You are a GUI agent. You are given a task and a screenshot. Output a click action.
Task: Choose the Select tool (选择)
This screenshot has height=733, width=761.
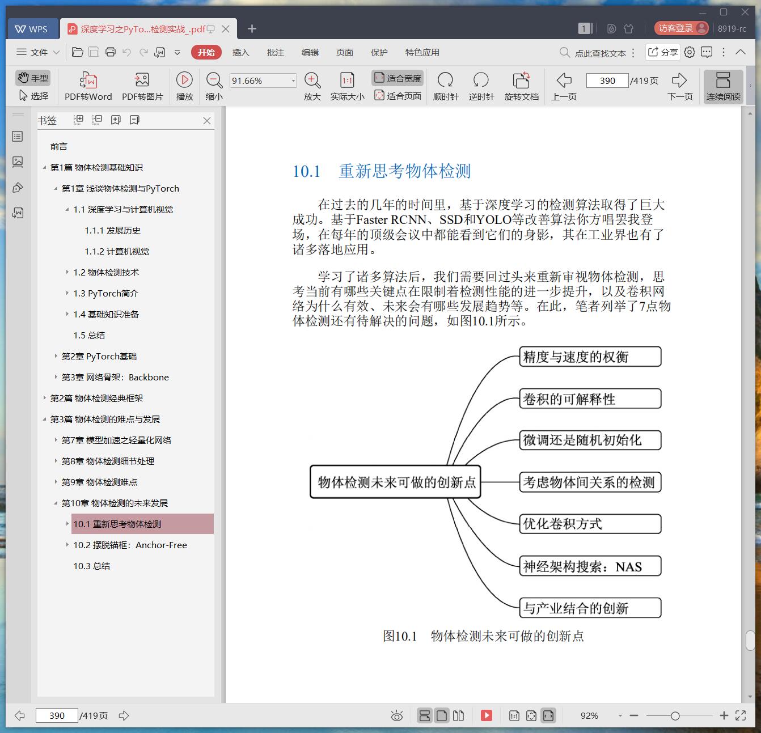[33, 96]
